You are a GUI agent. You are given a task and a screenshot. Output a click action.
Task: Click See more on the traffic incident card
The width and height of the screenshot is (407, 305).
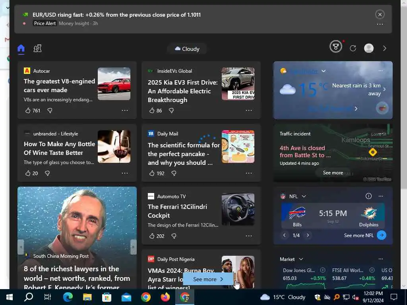(x=333, y=173)
